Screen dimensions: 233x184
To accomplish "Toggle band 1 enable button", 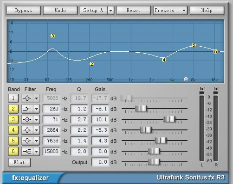I will [13, 98].
